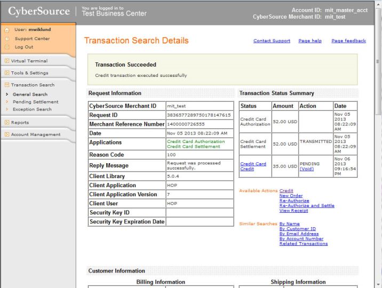This screenshot has height=288, width=382.
Task: Click the Log Out icon
Action: pos(6,47)
